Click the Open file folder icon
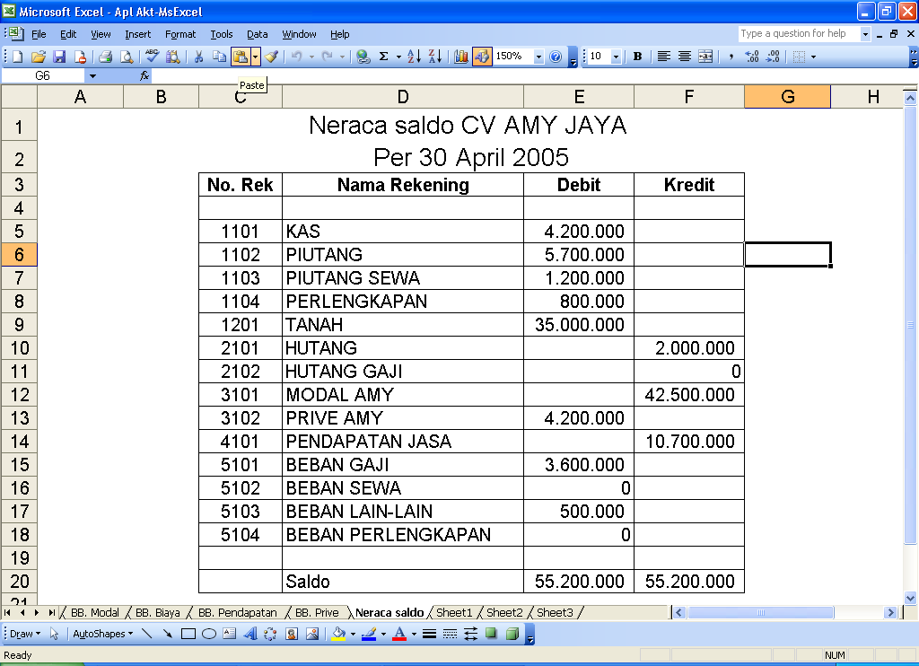Image resolution: width=919 pixels, height=666 pixels. tap(39, 57)
